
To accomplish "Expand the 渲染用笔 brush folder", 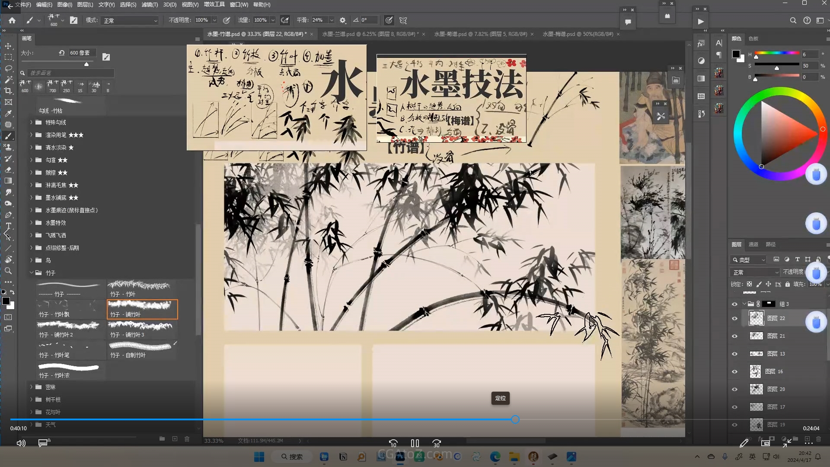I will click(31, 135).
